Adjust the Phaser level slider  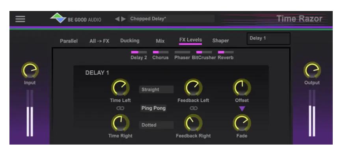[x=182, y=52]
